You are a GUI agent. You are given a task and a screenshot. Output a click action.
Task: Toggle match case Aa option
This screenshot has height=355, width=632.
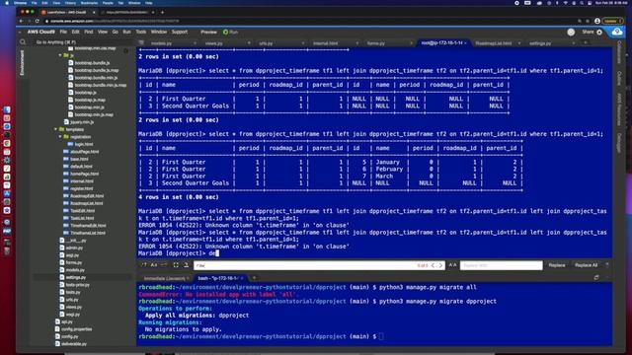(x=154, y=265)
